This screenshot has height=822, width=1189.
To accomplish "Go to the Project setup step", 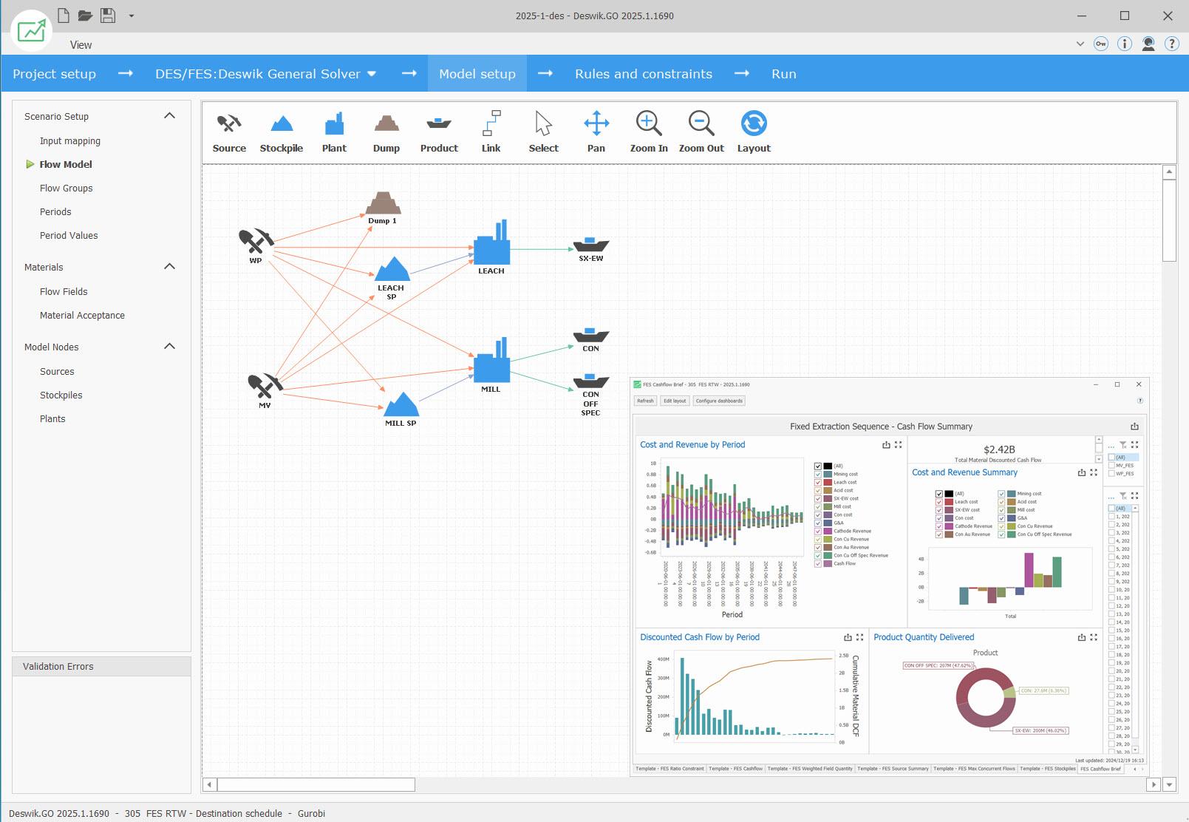I will point(55,74).
